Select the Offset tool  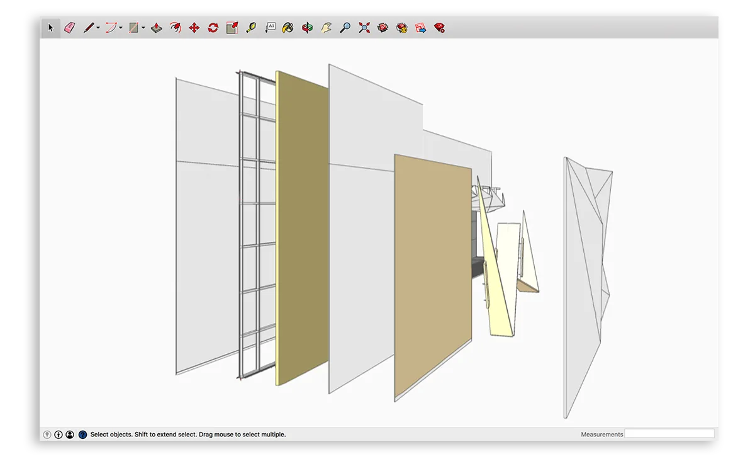point(176,28)
